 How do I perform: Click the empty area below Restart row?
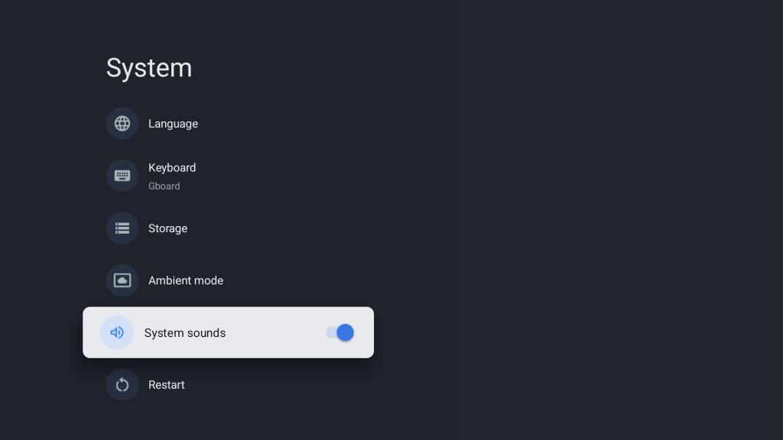(x=229, y=422)
